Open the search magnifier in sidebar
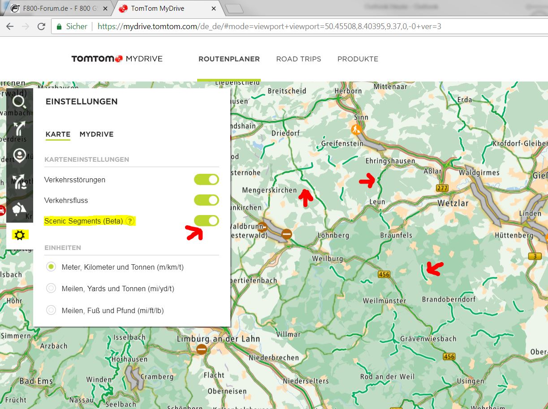This screenshot has width=548, height=409. pyautogui.click(x=19, y=102)
